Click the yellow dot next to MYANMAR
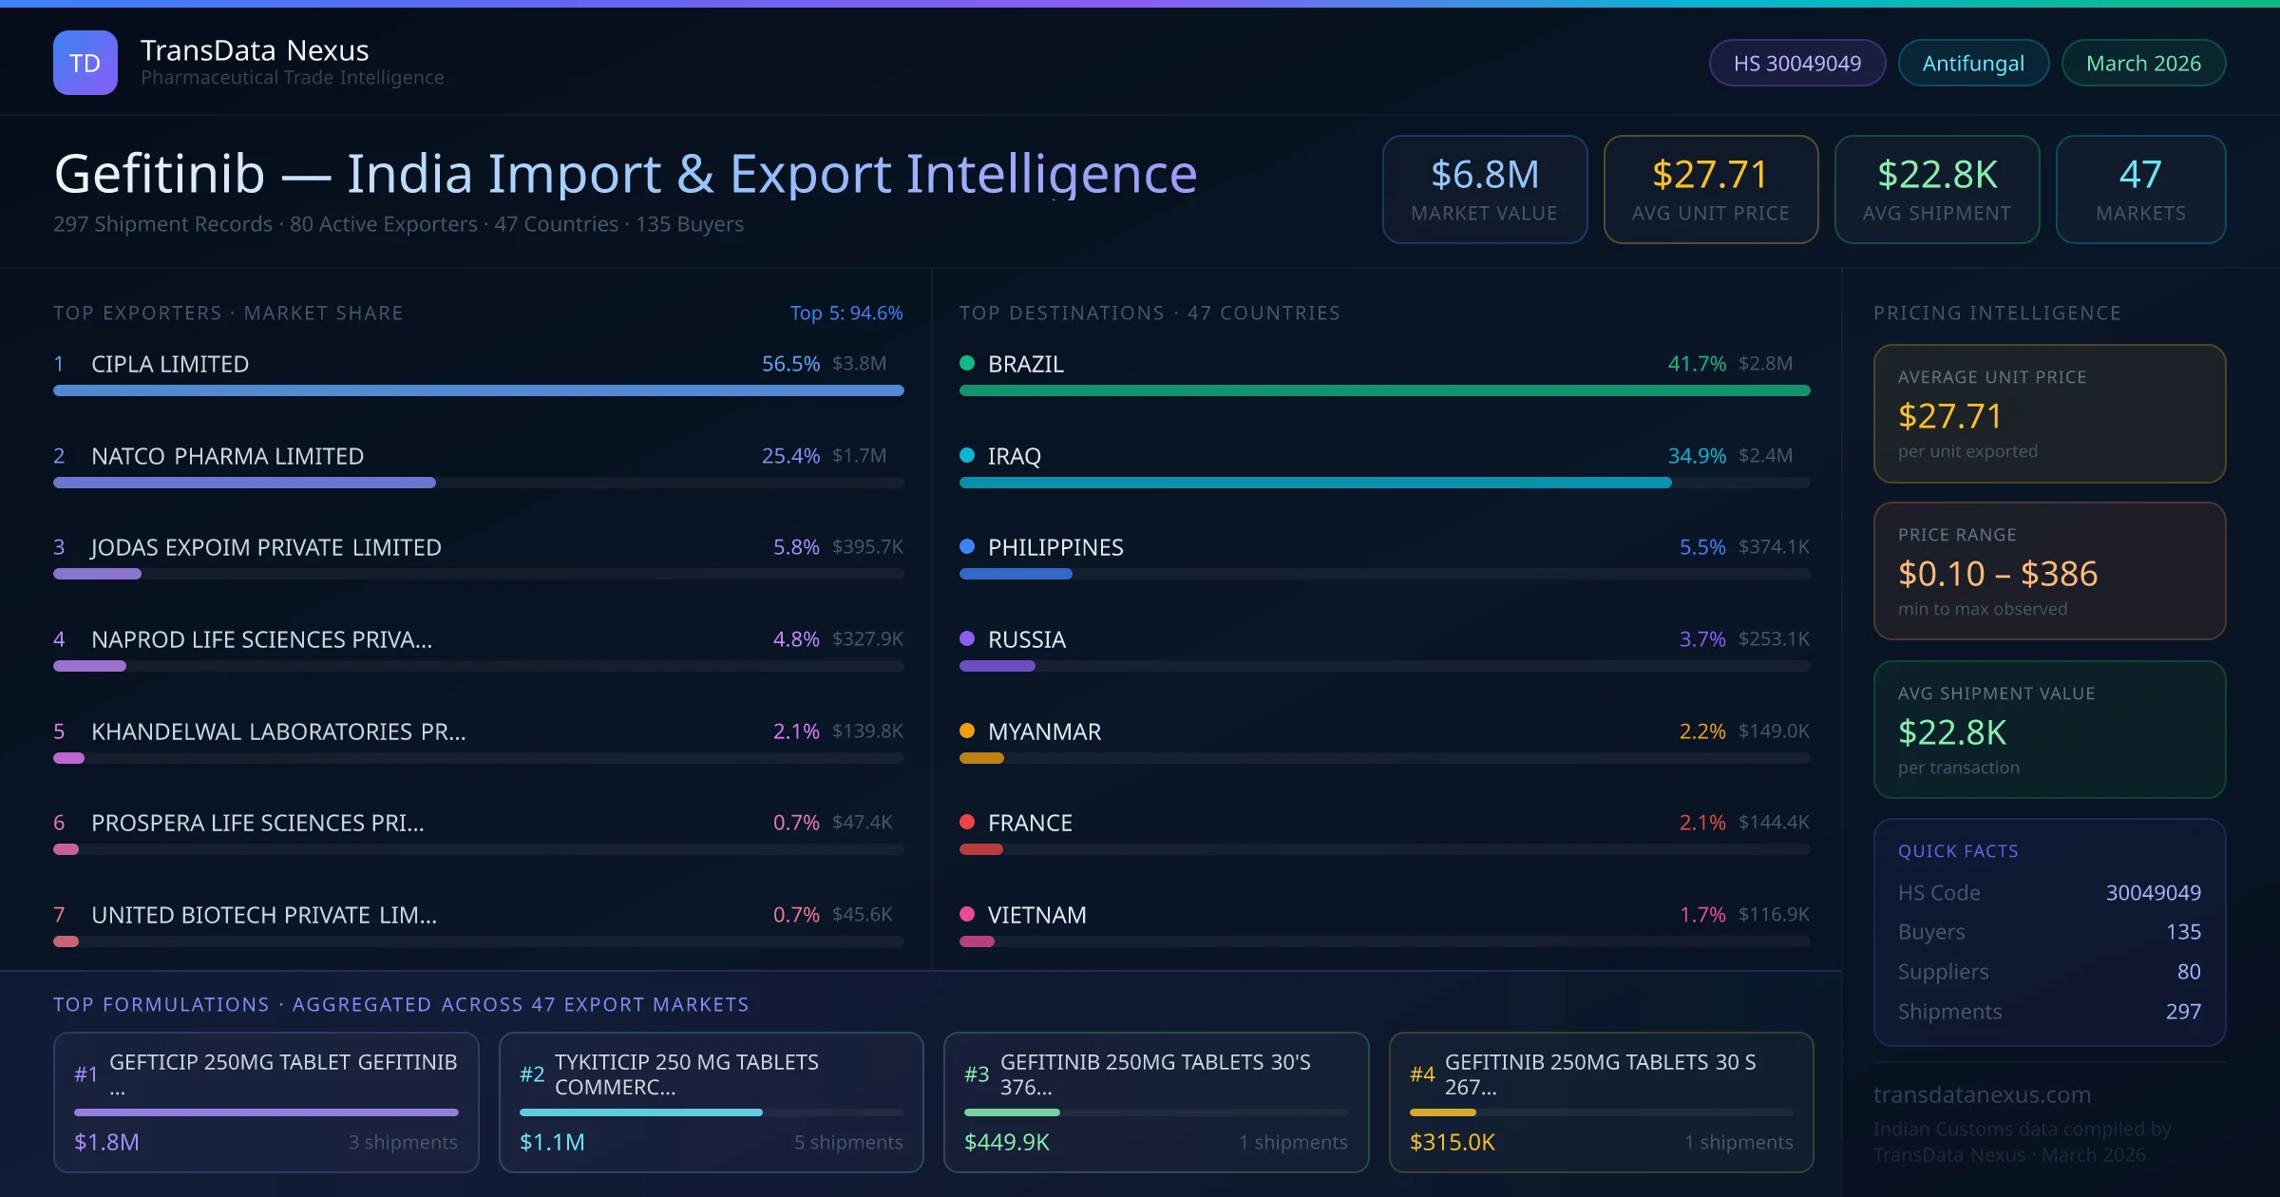Screen dimensions: 2280x1197 point(966,731)
